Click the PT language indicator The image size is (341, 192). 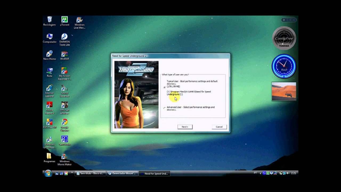point(255,173)
